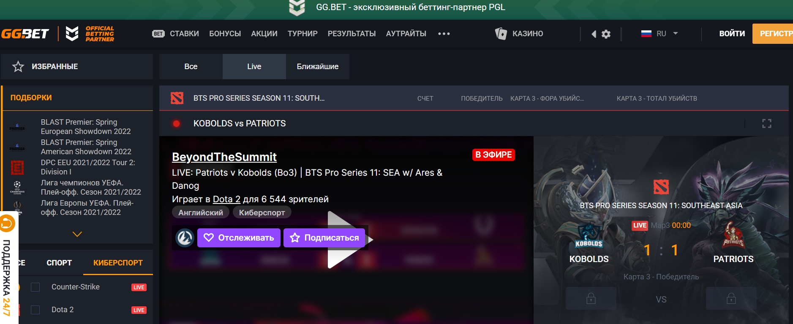The width and height of the screenshot is (793, 324).
Task: Click the GG.BET logo
Action: pos(25,34)
